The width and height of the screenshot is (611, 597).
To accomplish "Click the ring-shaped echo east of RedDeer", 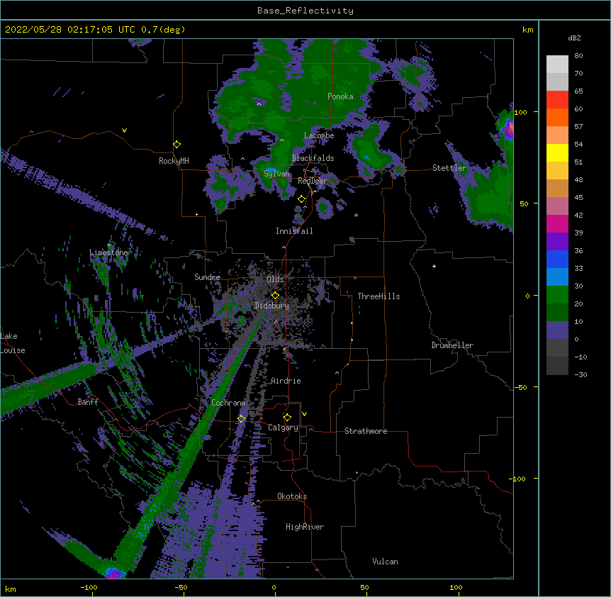I will point(324,208).
